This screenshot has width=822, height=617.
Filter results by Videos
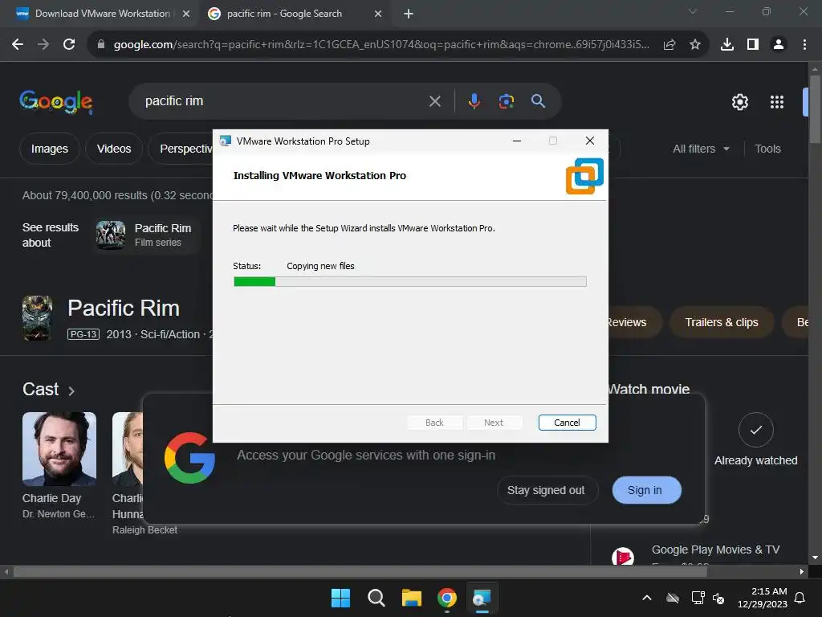click(x=114, y=149)
